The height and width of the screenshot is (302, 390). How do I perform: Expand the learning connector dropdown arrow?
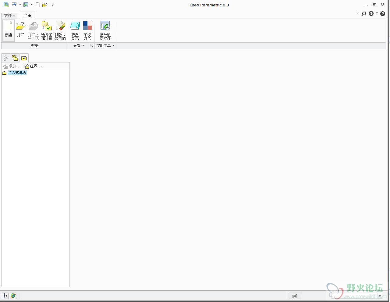[x=377, y=13]
